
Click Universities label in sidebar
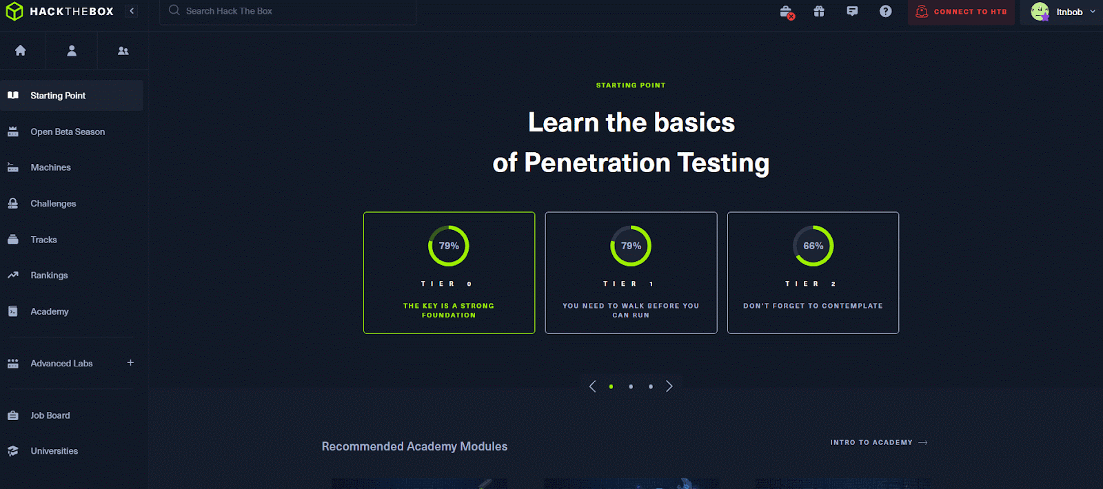[x=54, y=451]
